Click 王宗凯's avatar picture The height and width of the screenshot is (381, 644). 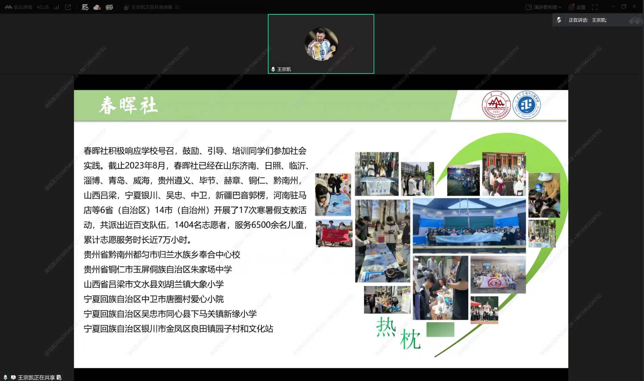coord(321,44)
